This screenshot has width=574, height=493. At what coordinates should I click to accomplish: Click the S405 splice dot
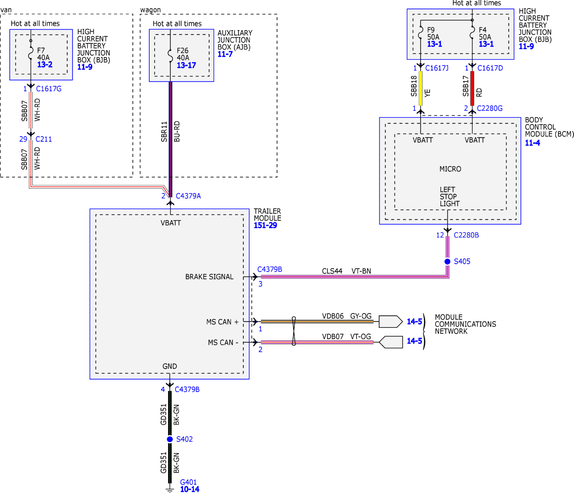click(x=447, y=262)
